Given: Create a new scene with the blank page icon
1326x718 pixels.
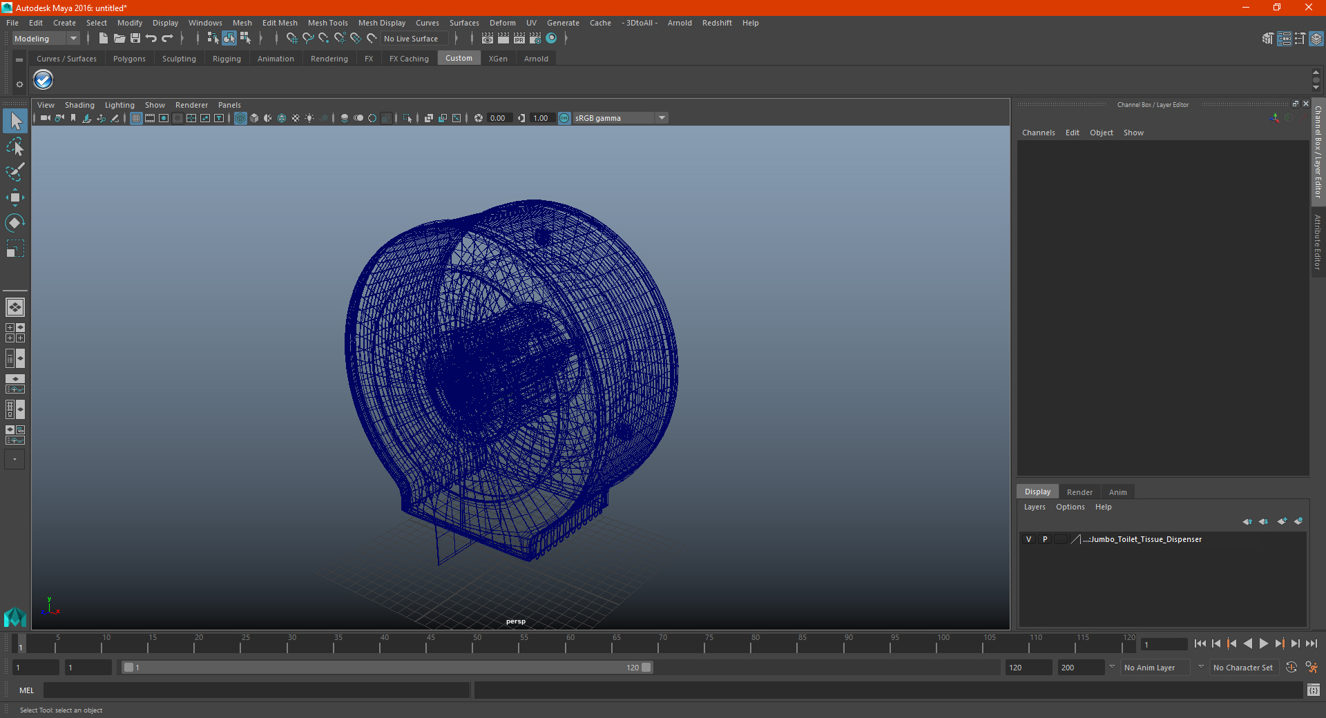Looking at the screenshot, I should (103, 39).
